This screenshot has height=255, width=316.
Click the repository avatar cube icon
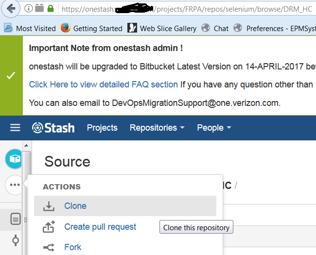(x=14, y=159)
